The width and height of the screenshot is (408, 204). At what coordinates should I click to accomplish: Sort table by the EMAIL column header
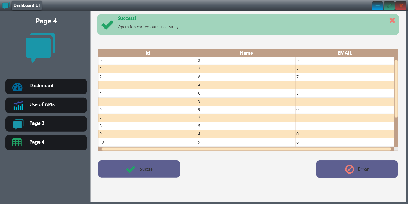coord(345,53)
